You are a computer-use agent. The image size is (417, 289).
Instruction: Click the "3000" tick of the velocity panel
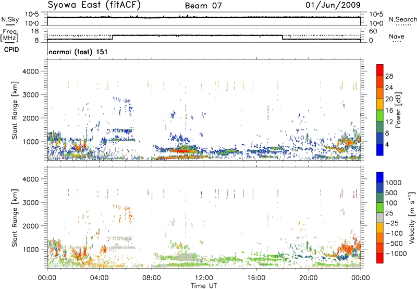click(30, 202)
